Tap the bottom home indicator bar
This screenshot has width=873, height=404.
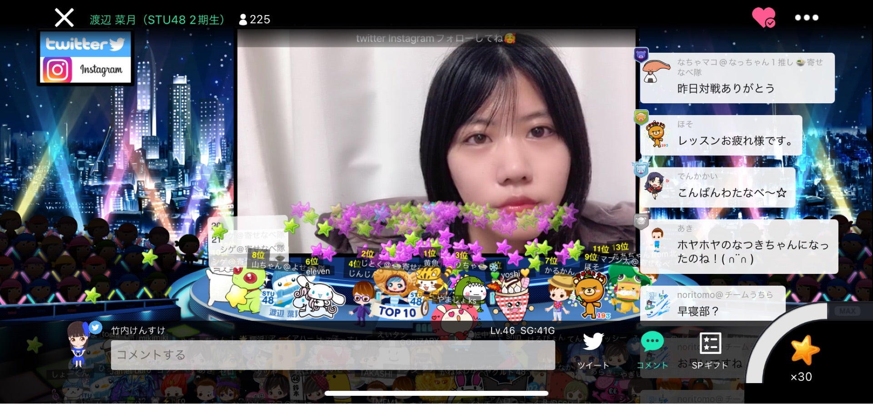[436, 394]
